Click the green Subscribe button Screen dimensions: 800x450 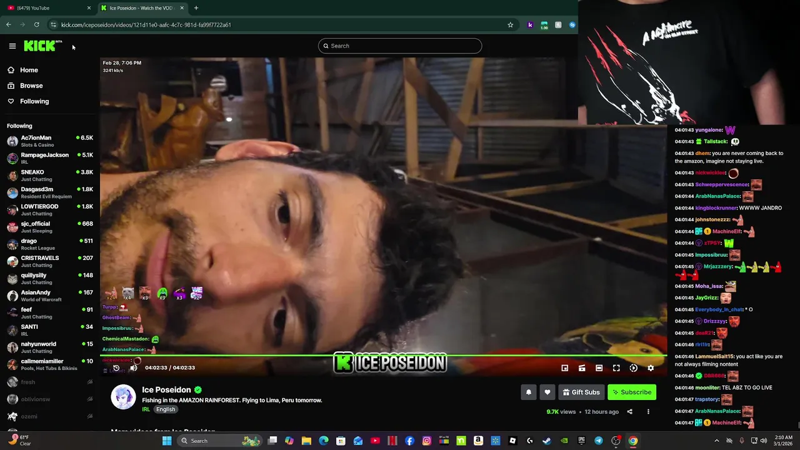632,392
